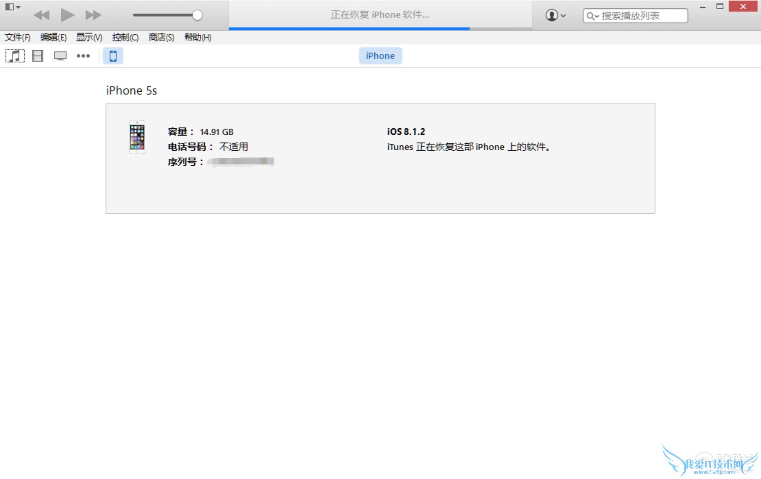
Task: Adjust the volume slider knob
Action: click(197, 15)
